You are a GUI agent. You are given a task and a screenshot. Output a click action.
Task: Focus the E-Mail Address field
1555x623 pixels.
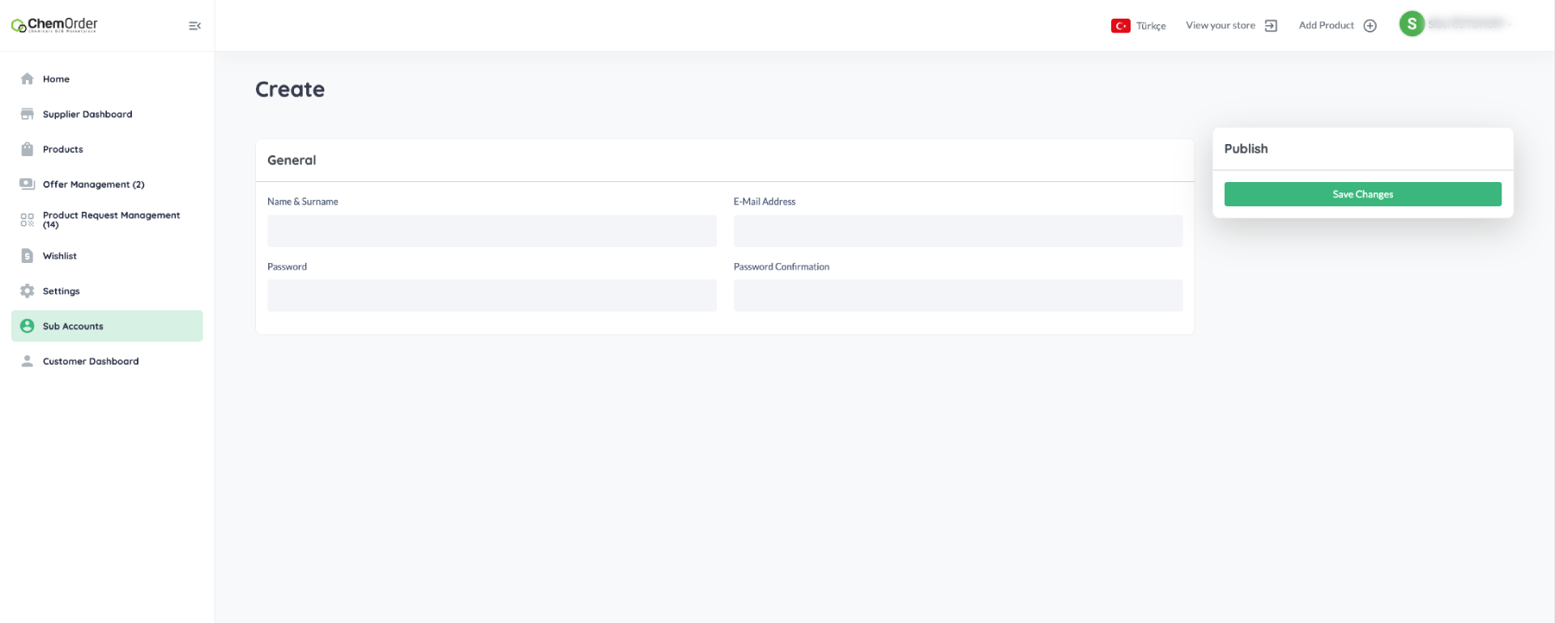(957, 231)
